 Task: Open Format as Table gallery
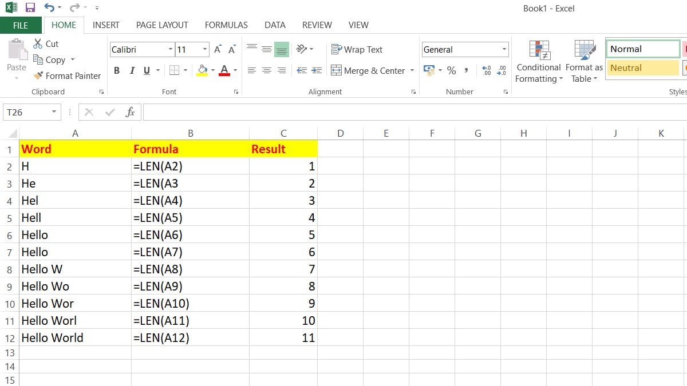click(584, 62)
